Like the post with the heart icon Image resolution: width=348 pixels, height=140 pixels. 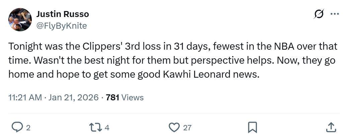(174, 127)
